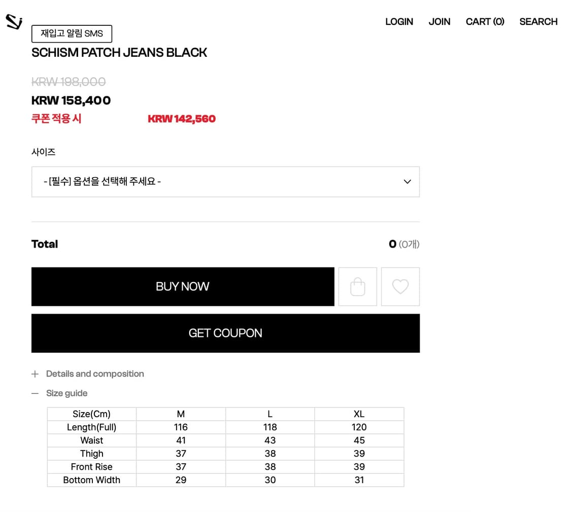The width and height of the screenshot is (571, 512).
Task: Click the heart icon to wishlist the jeans
Action: pos(400,286)
